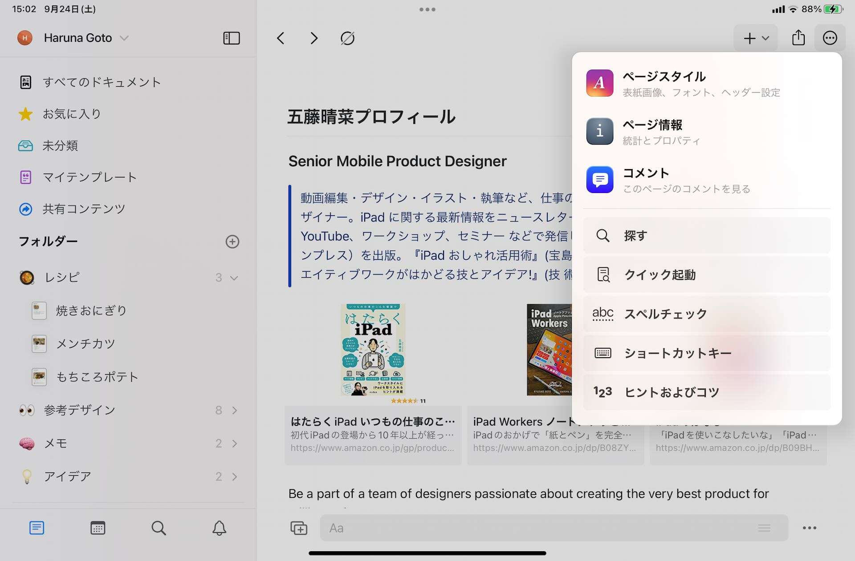Viewport: 855px width, 561px height.
Task: Select 探す find option
Action: (x=707, y=235)
